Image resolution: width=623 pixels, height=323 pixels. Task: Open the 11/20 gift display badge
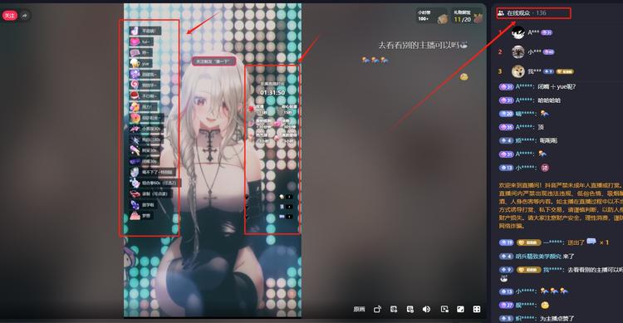468,17
